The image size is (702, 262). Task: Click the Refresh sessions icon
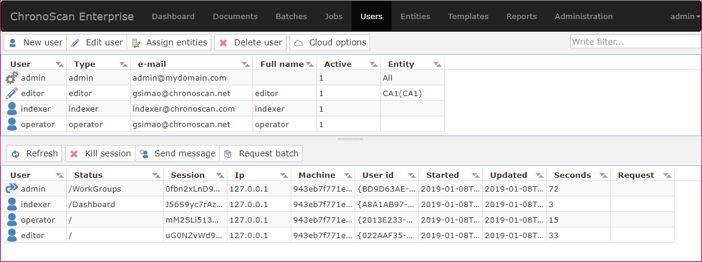16,153
